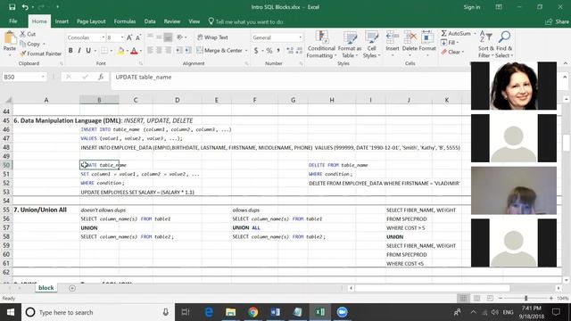Click the Clear eraser command

[452, 52]
